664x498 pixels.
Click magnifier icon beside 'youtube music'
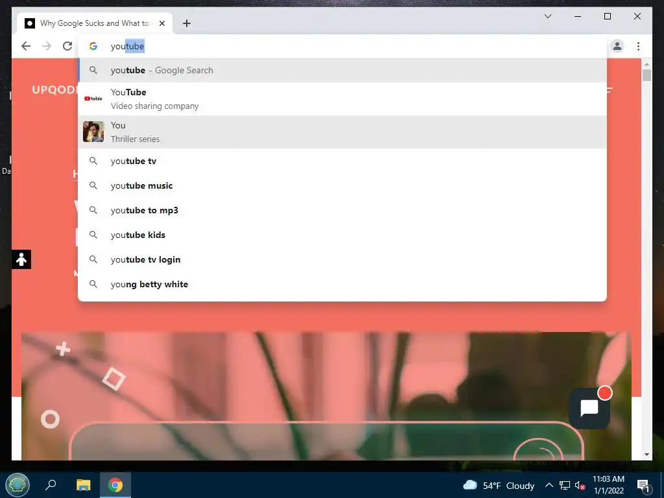tap(93, 185)
